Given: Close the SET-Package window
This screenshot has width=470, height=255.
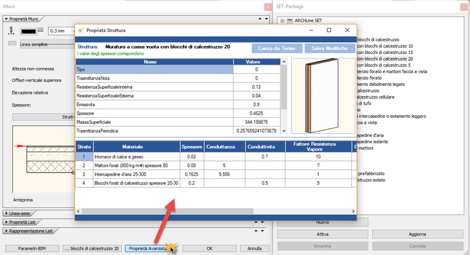Looking at the screenshot, I should [463, 7].
